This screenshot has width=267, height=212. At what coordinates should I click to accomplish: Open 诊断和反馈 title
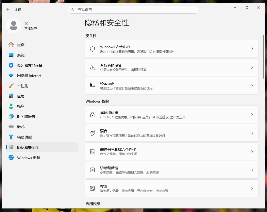point(109,168)
